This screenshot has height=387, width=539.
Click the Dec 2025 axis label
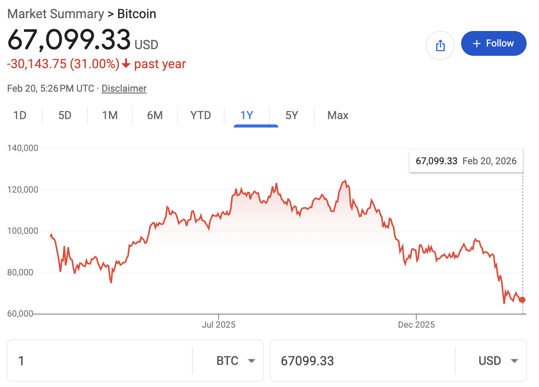click(416, 325)
